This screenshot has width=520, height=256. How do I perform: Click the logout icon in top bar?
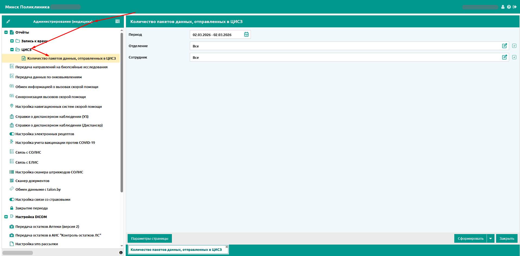coord(515,7)
